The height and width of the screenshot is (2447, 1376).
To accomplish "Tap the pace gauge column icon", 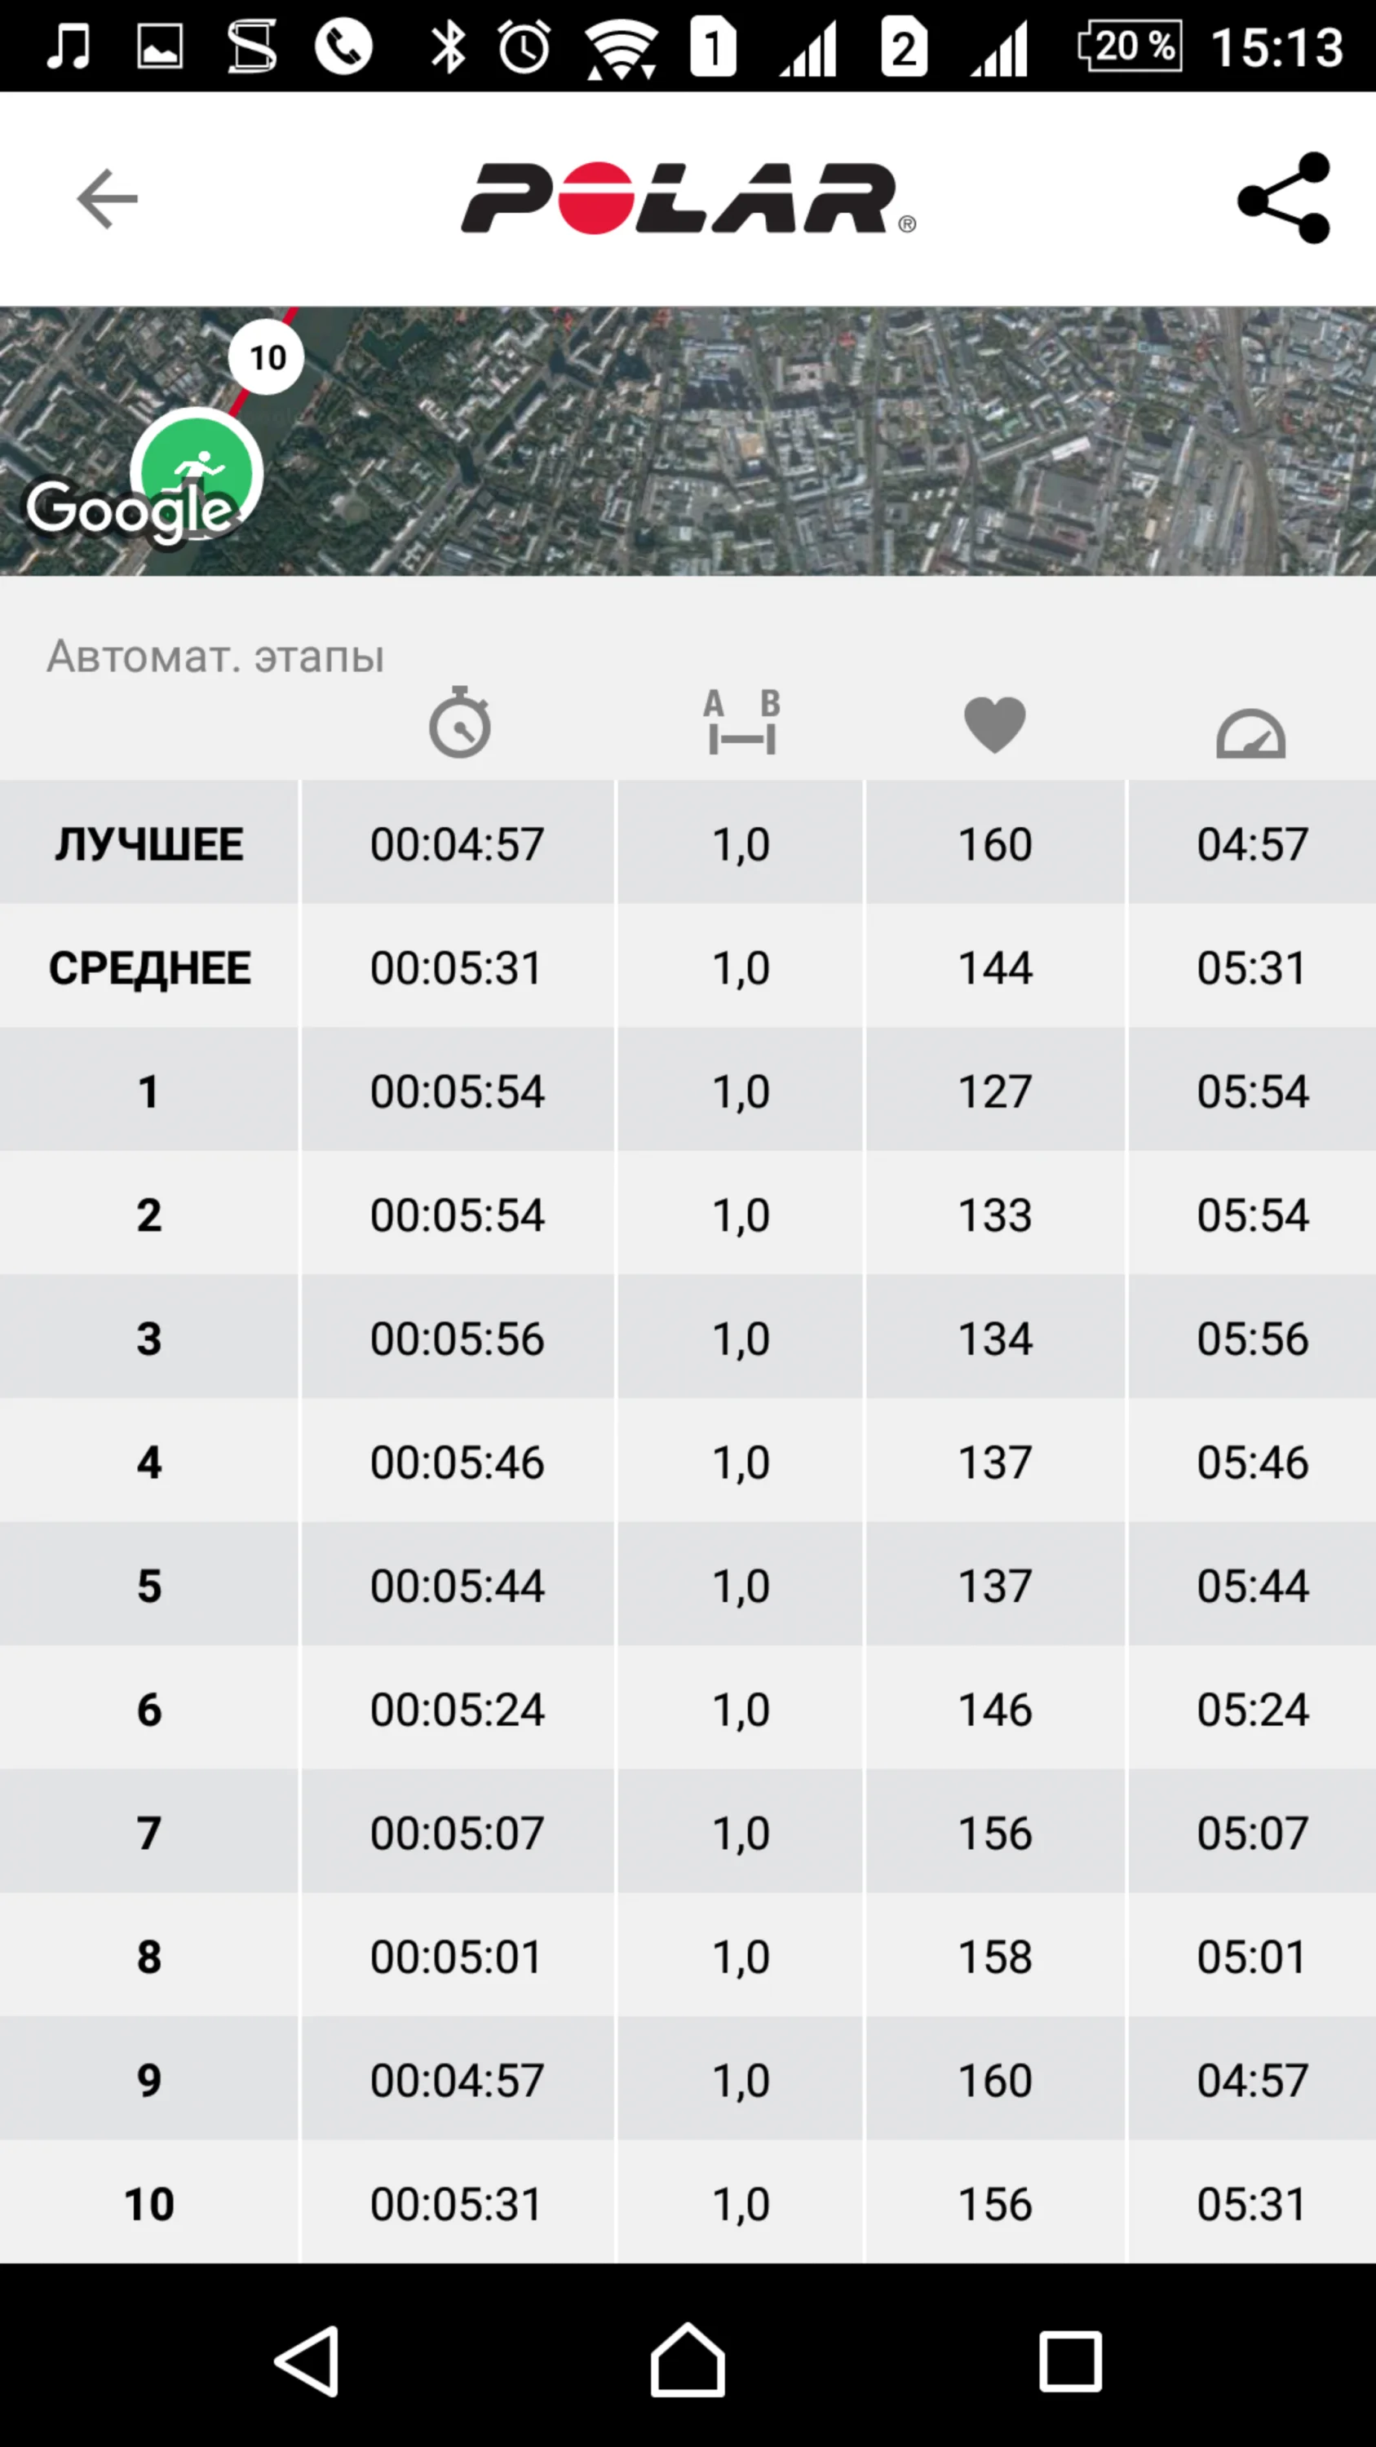I will 1250,732.
